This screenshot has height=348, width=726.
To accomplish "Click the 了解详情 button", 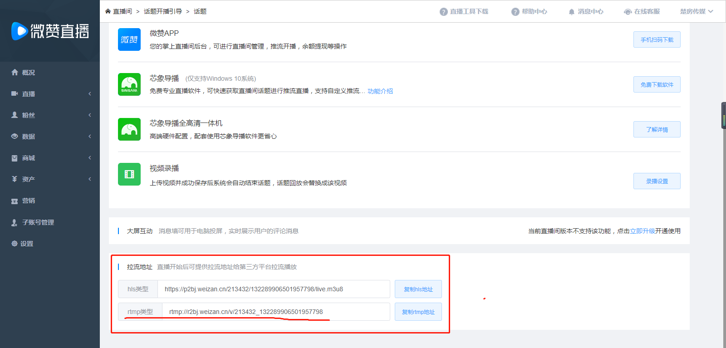I will point(657,129).
